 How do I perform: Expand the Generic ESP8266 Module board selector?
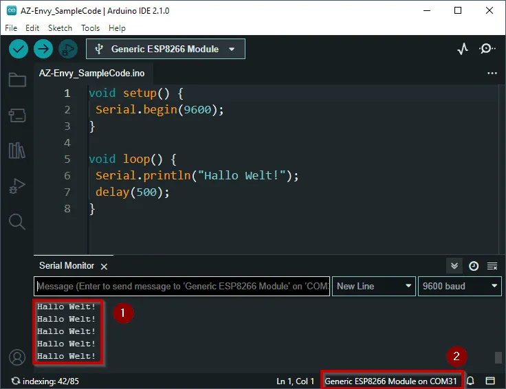pos(165,49)
